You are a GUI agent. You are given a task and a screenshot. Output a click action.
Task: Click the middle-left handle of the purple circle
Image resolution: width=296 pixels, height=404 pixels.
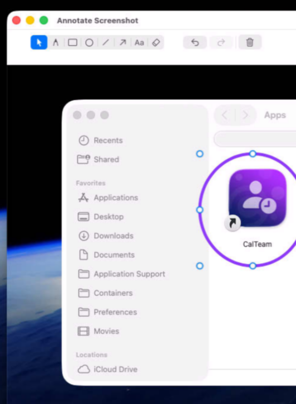pyautogui.click(x=200, y=210)
